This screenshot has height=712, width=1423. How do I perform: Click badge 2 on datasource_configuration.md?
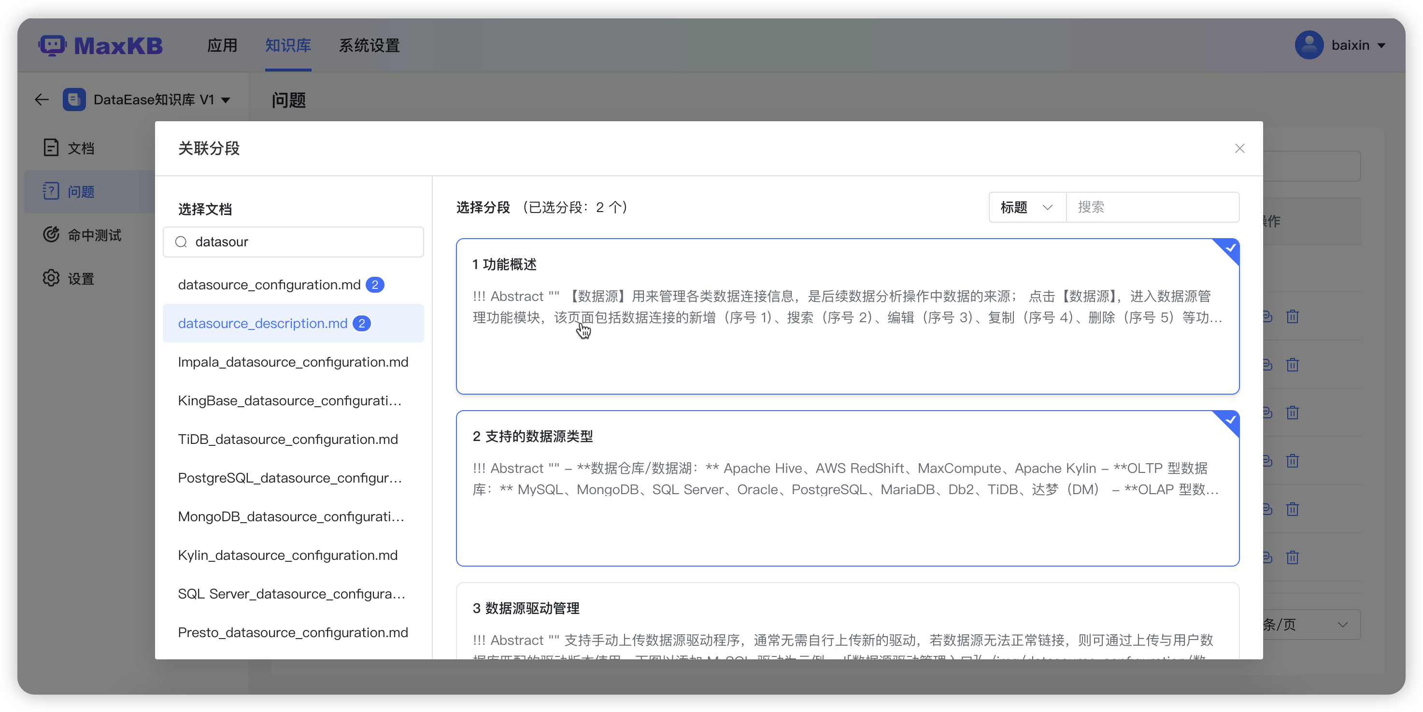375,285
